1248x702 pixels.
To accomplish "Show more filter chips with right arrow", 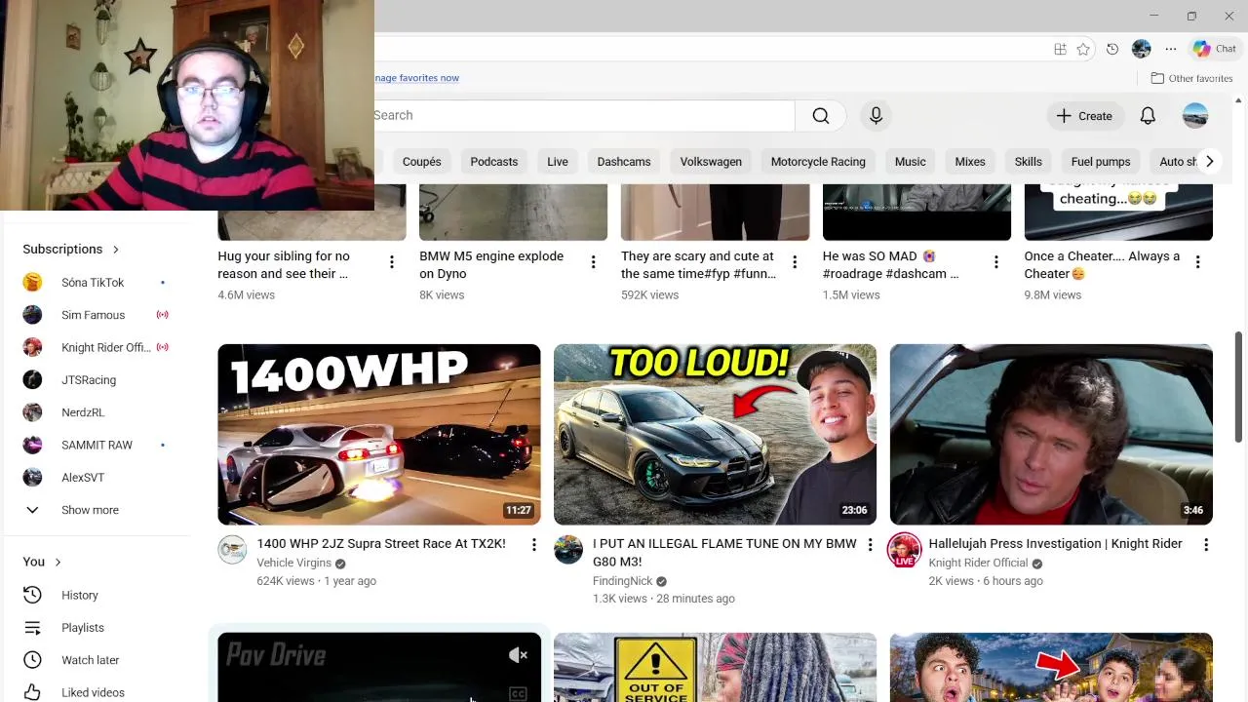I will tap(1209, 162).
